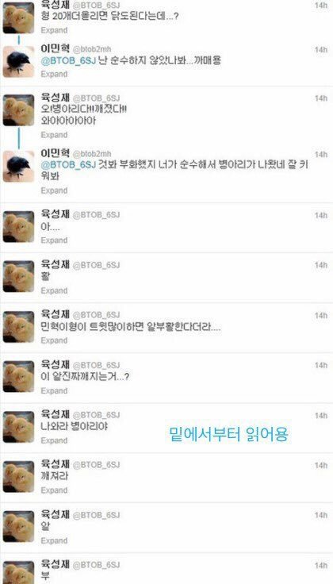The image size is (333, 584).
Task: Click the @btob2mh handle on '것봐 부화했지' reply
Action: [x=91, y=154]
